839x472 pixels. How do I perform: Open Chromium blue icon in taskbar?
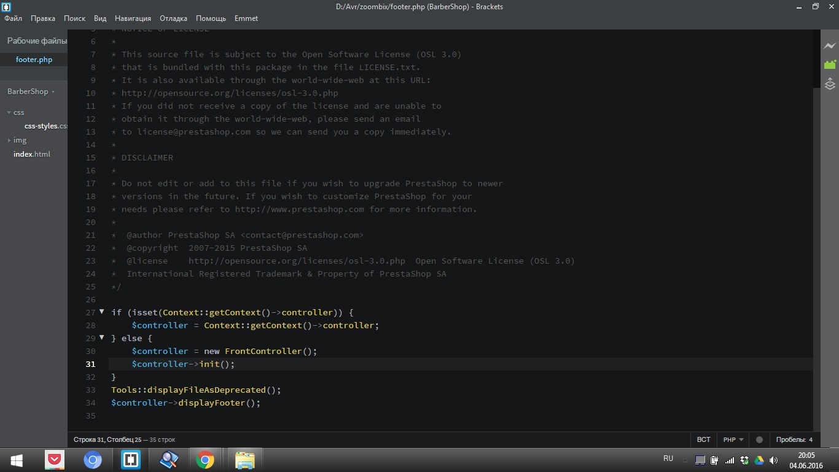coord(93,460)
